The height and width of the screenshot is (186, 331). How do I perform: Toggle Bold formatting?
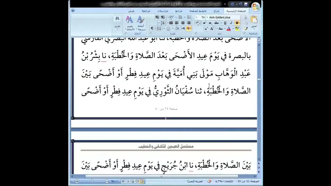[237, 23]
